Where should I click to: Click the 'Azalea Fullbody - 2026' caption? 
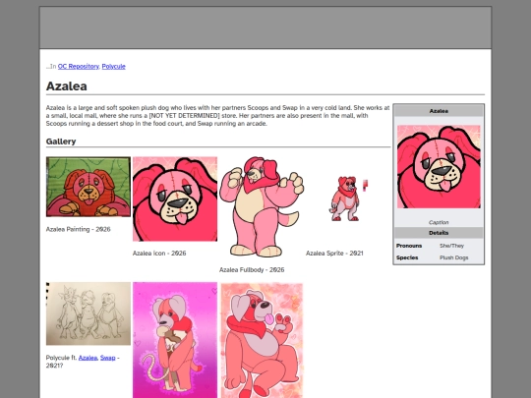(x=252, y=269)
